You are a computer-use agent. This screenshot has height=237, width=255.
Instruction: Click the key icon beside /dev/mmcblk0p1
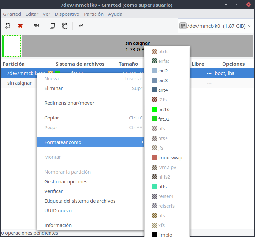tap(50, 73)
